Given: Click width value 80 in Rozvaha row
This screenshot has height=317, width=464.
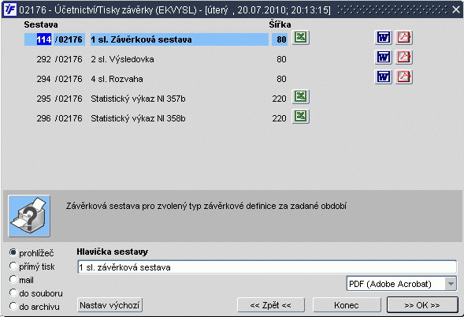Looking at the screenshot, I should pyautogui.click(x=281, y=79).
